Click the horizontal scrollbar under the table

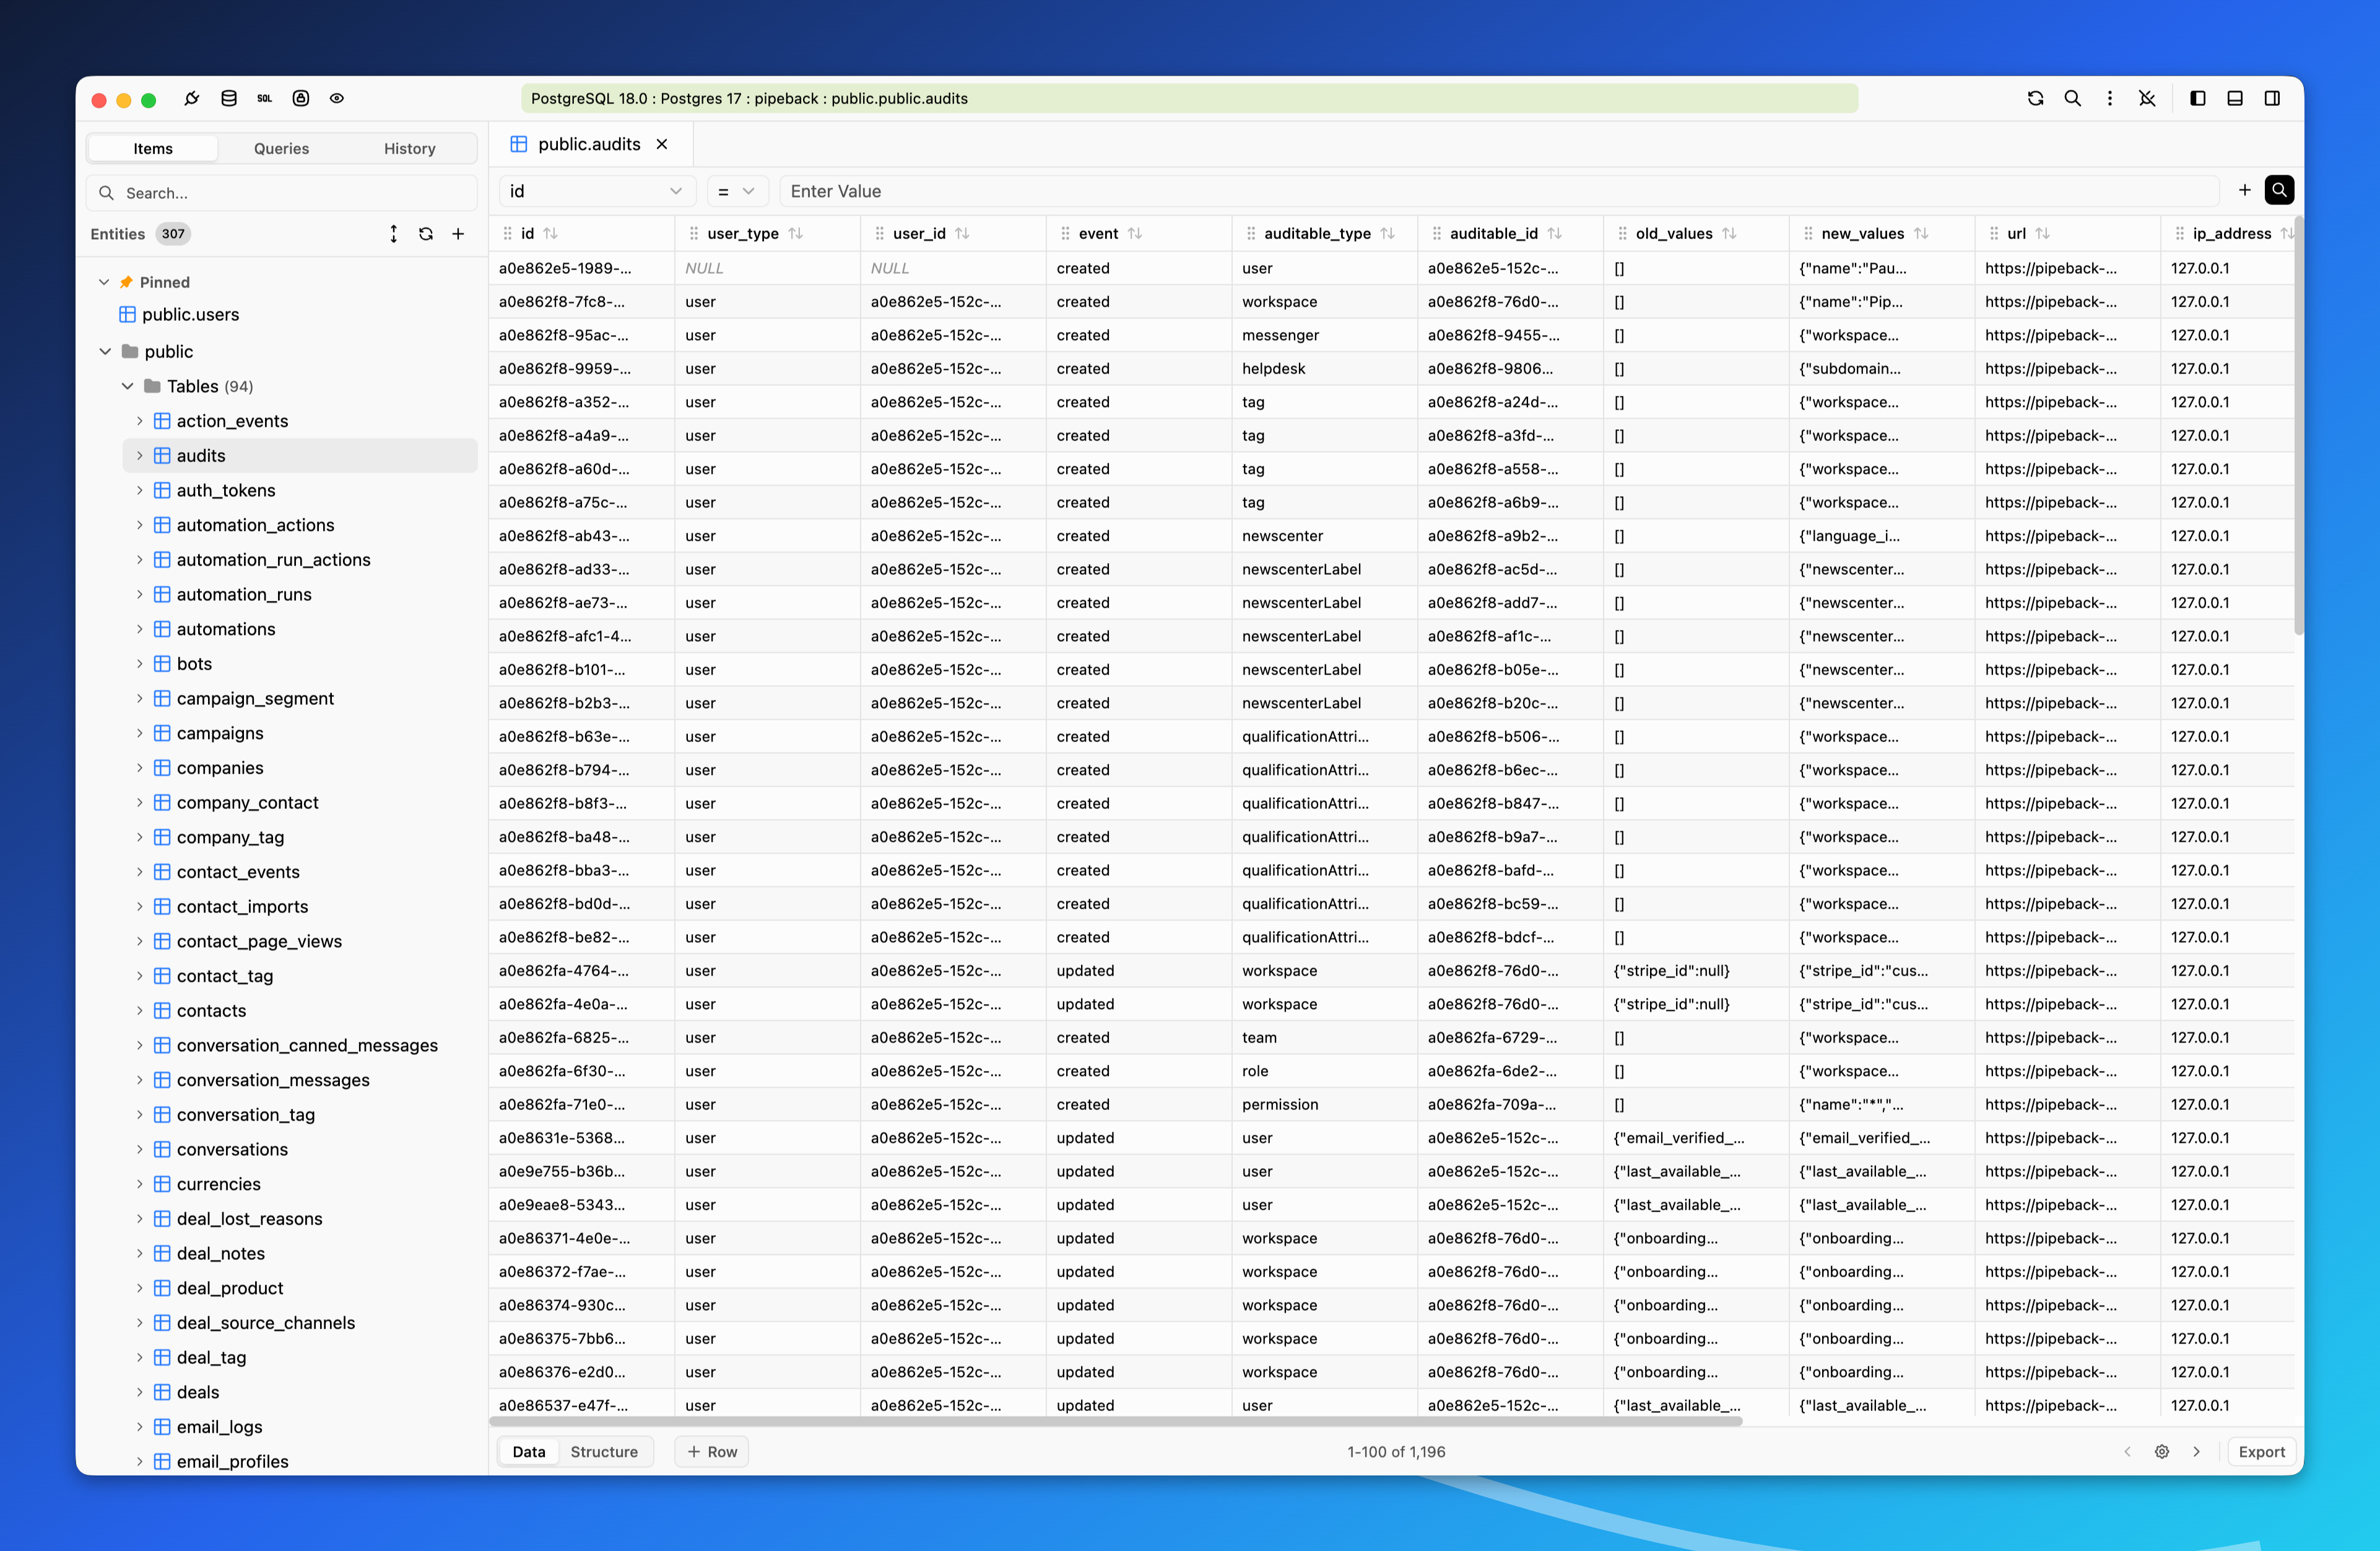click(1115, 1421)
